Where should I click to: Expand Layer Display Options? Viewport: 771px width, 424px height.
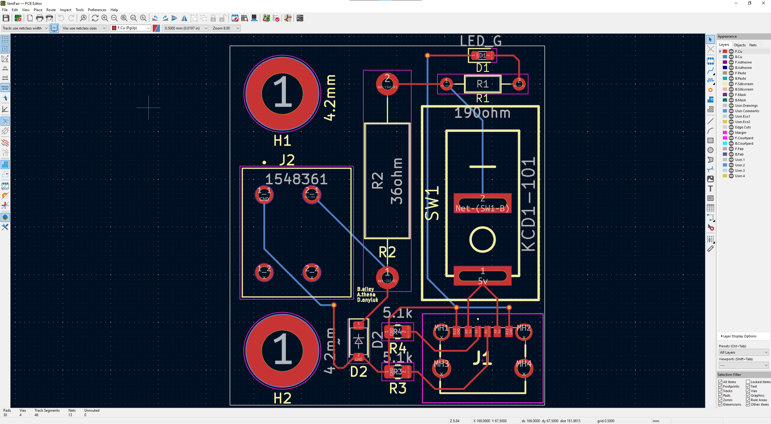(737, 336)
